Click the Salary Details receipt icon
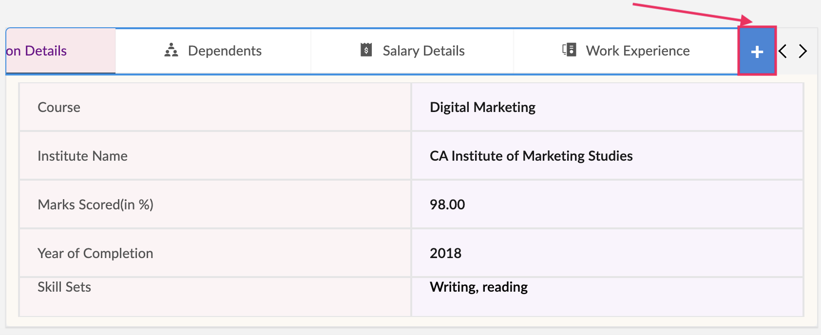The image size is (821, 335). pyautogui.click(x=366, y=50)
